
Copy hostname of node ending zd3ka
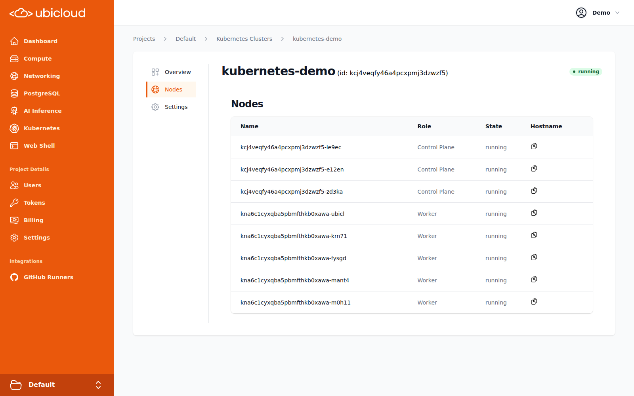[534, 191]
